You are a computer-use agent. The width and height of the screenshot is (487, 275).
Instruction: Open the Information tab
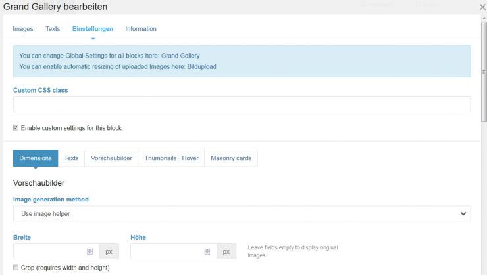[x=141, y=29]
